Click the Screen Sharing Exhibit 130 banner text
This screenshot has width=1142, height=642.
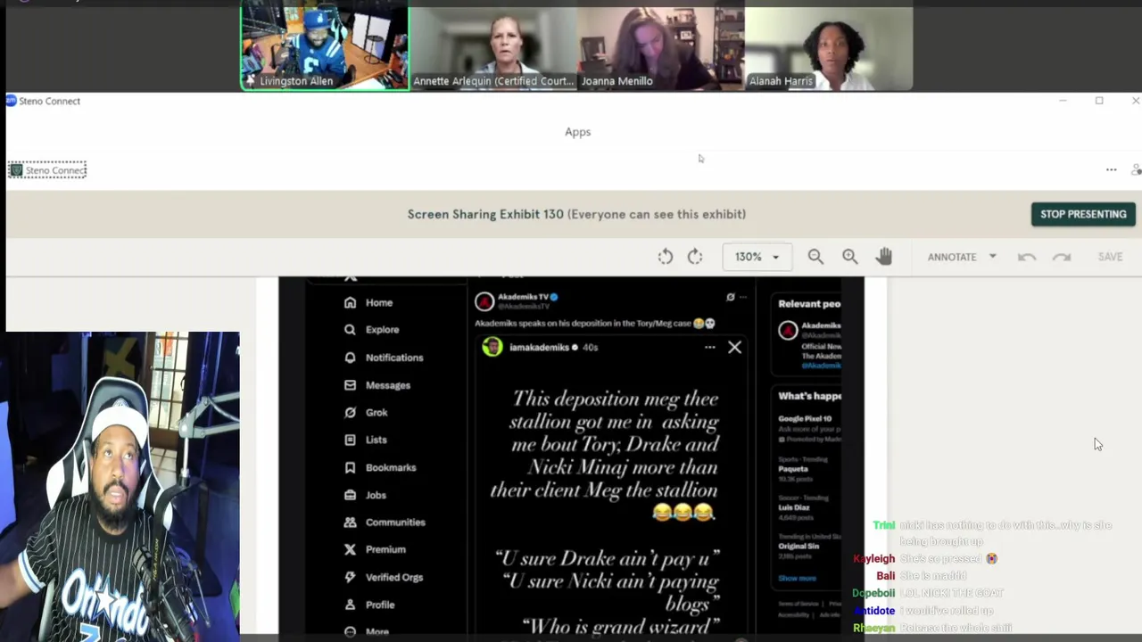[576, 214]
